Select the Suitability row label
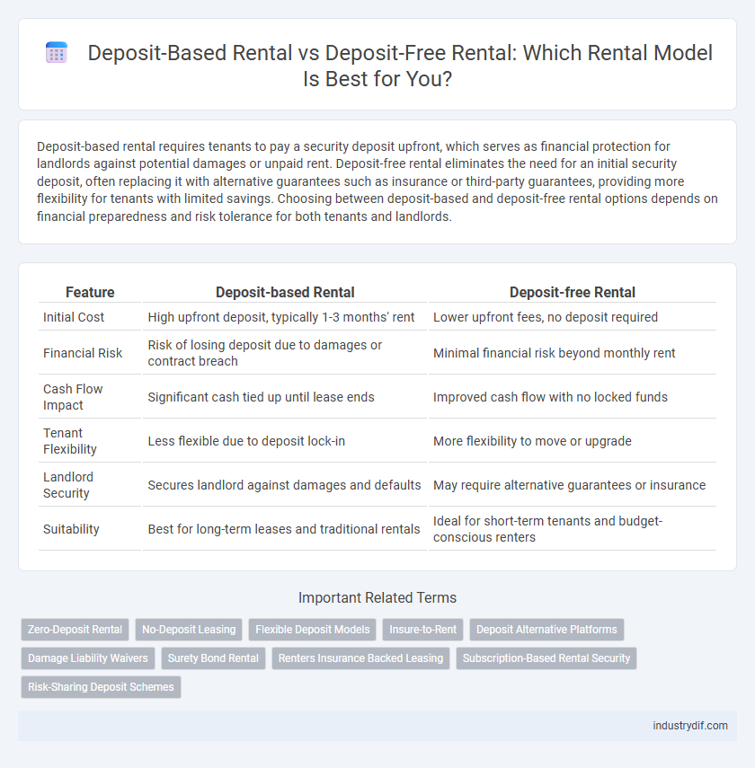The height and width of the screenshot is (768, 755). (71, 529)
